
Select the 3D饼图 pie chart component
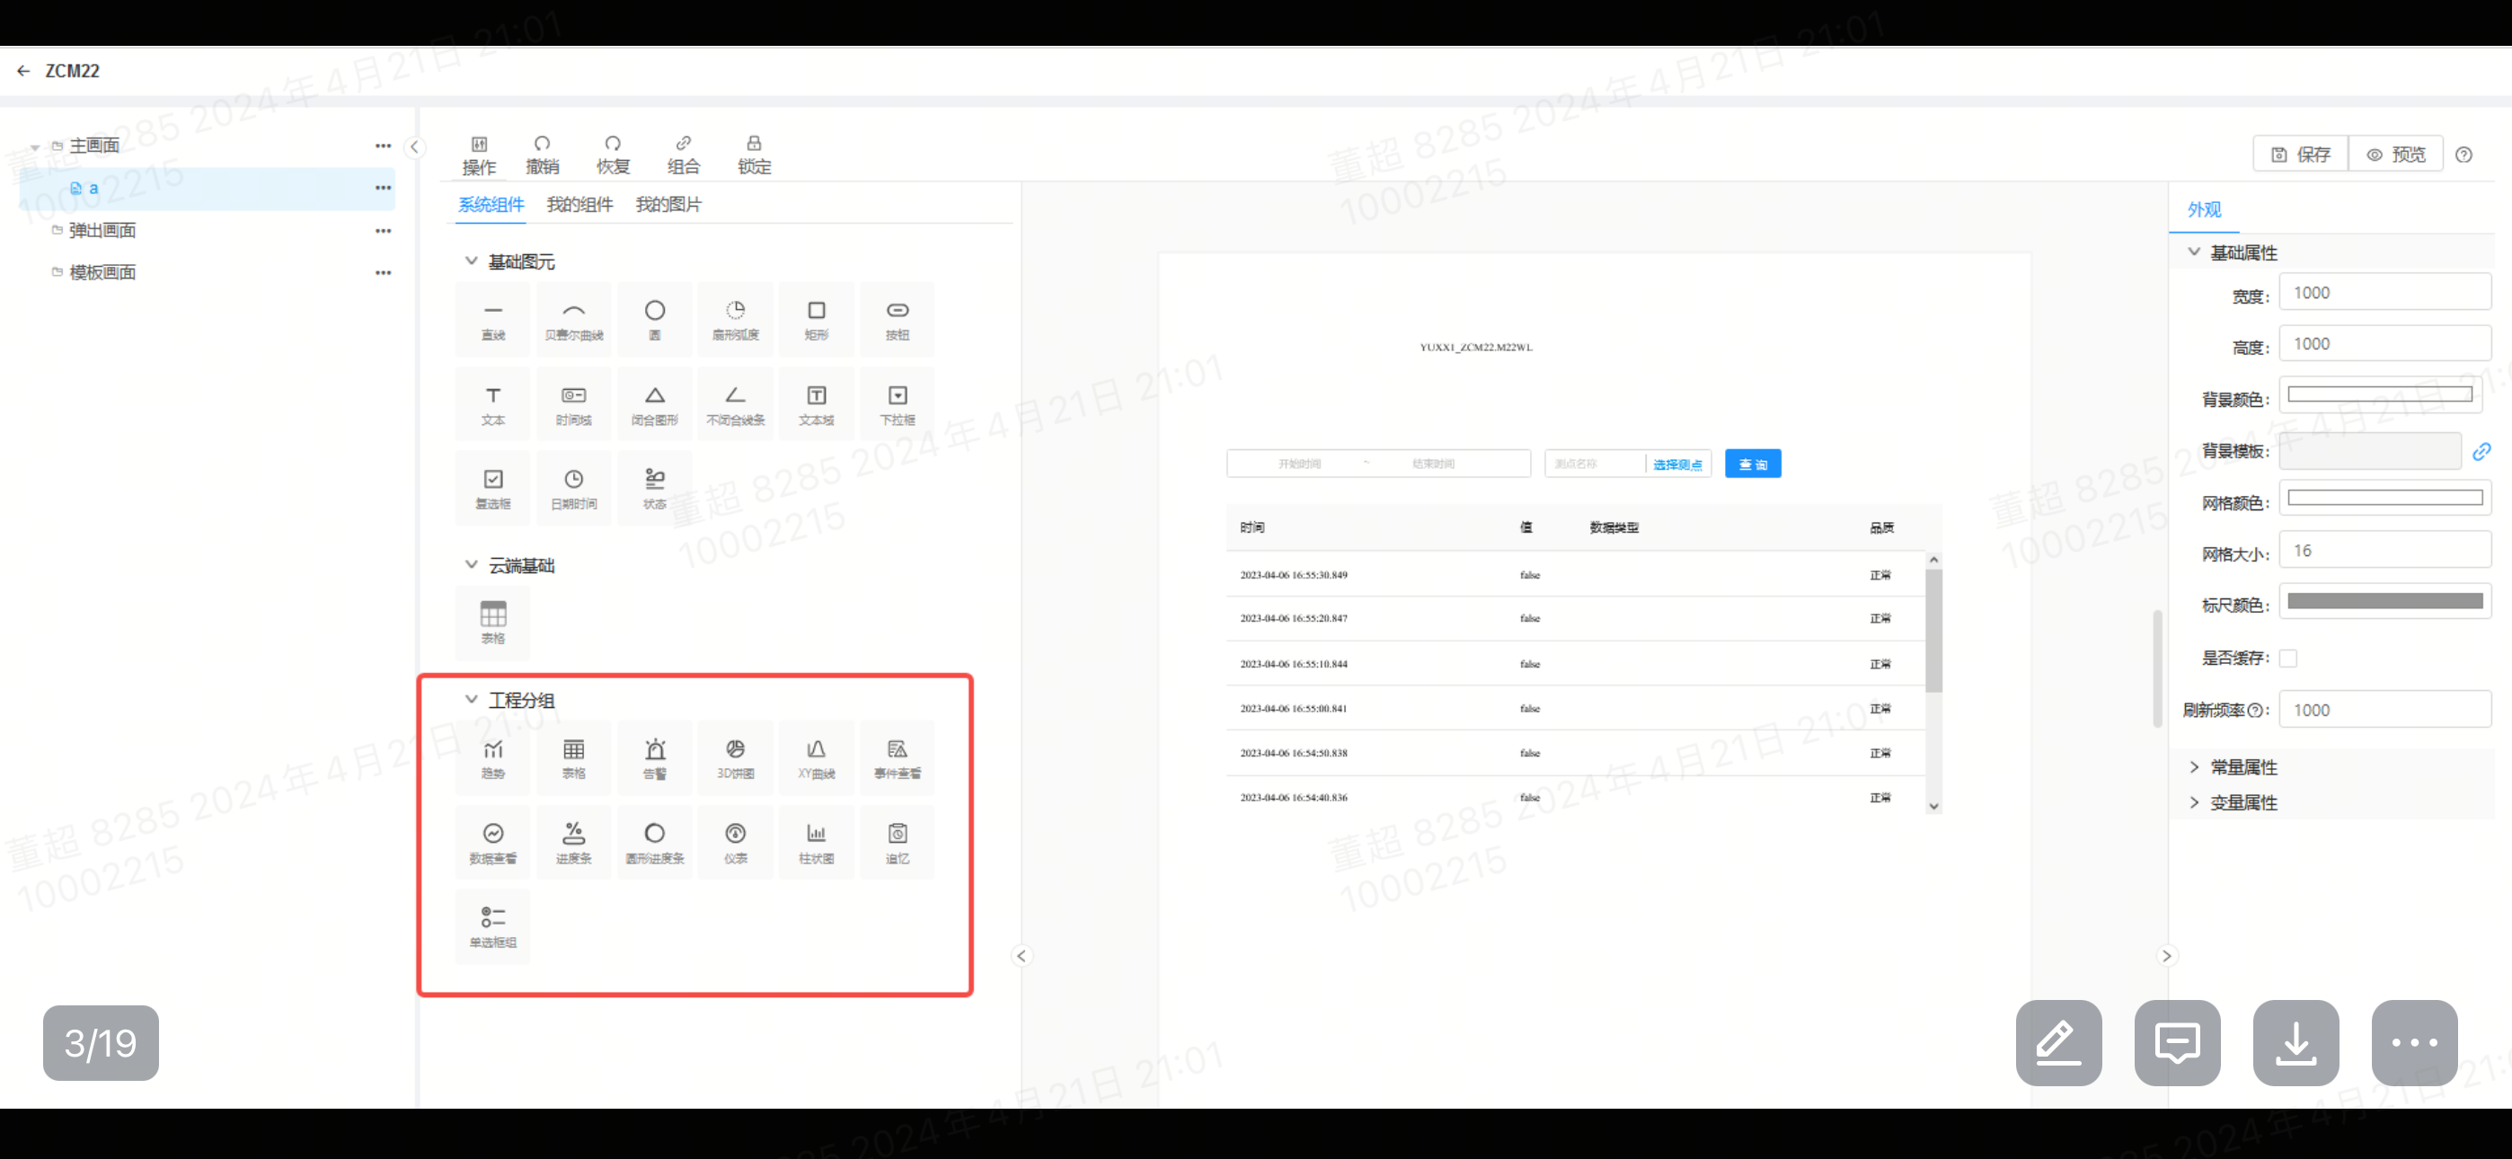click(x=736, y=758)
